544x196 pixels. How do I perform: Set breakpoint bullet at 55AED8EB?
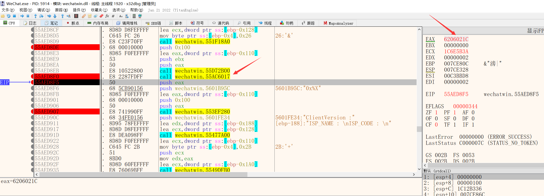[32, 71]
